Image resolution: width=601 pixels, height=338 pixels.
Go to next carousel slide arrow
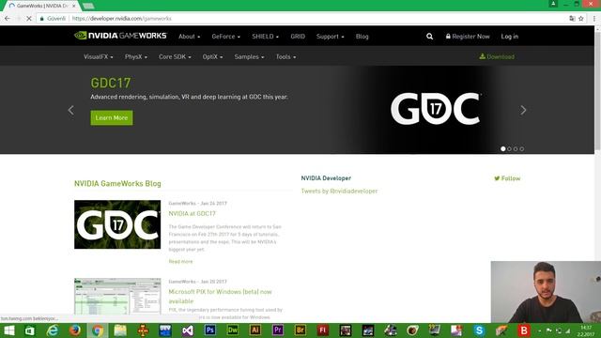pos(523,111)
